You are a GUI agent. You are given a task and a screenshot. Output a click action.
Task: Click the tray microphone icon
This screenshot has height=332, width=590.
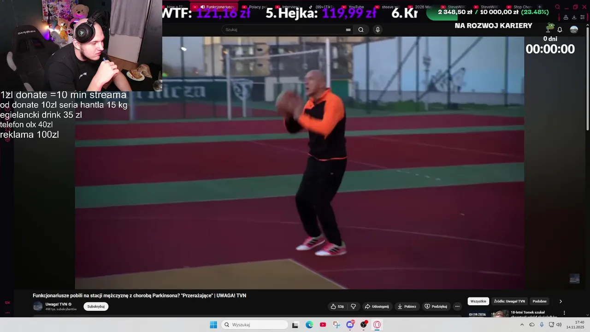(x=542, y=325)
